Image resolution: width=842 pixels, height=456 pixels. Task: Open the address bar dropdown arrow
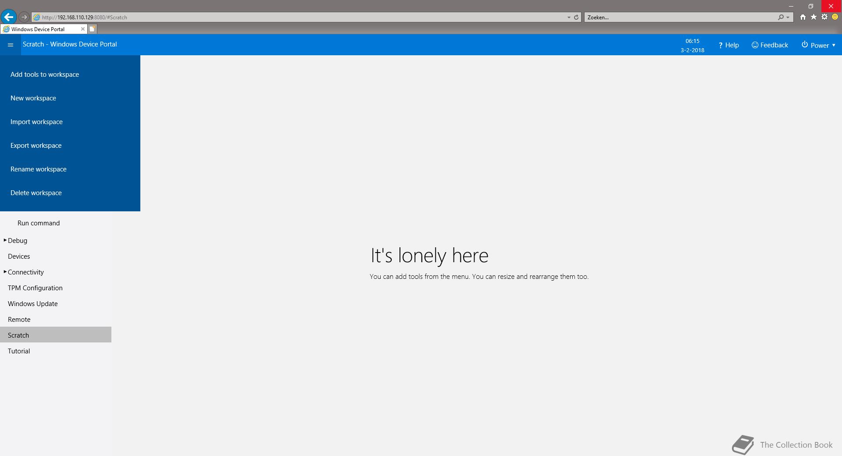569,17
